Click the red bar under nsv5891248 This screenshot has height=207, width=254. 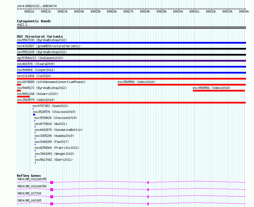[x=23, y=97]
